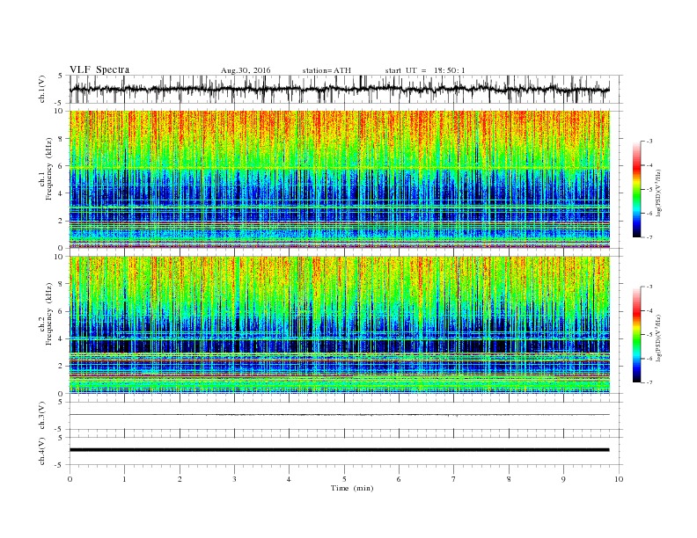Image resolution: width=697 pixels, height=538 pixels.
Task: Click the ch.2 spectrogram color bar
Action: (637, 334)
